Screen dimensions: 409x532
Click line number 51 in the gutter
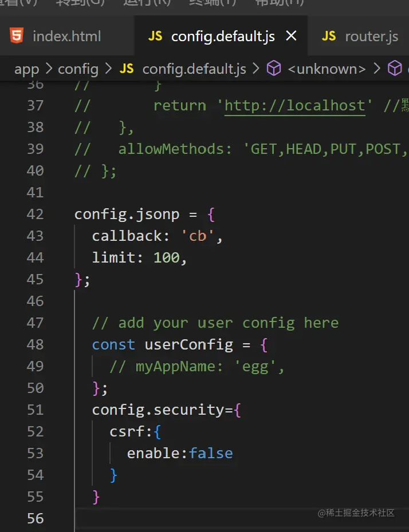coord(36,410)
